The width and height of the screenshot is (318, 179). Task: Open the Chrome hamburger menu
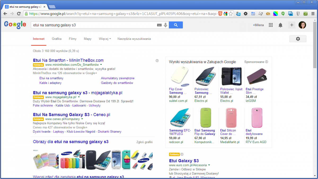[313, 13]
